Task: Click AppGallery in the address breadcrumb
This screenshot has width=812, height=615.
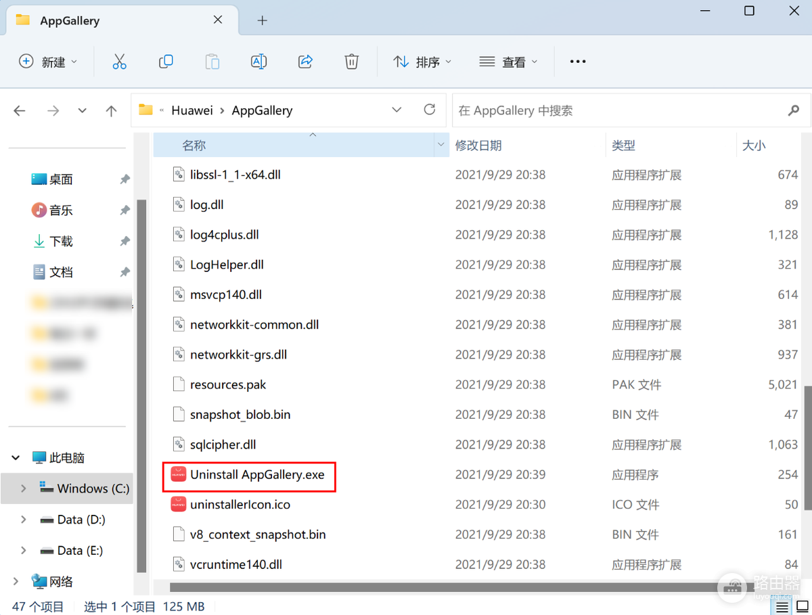Action: [x=262, y=110]
